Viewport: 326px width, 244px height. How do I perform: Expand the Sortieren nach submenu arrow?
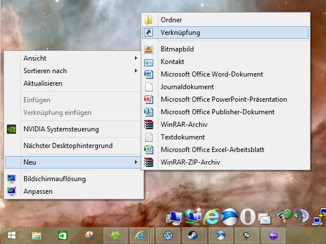pyautogui.click(x=136, y=71)
